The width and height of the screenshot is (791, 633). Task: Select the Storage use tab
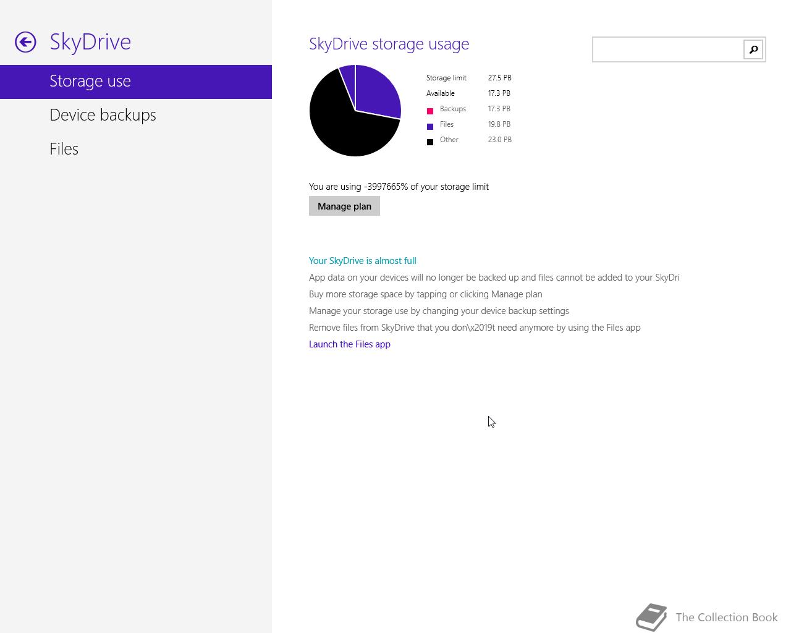click(x=136, y=82)
